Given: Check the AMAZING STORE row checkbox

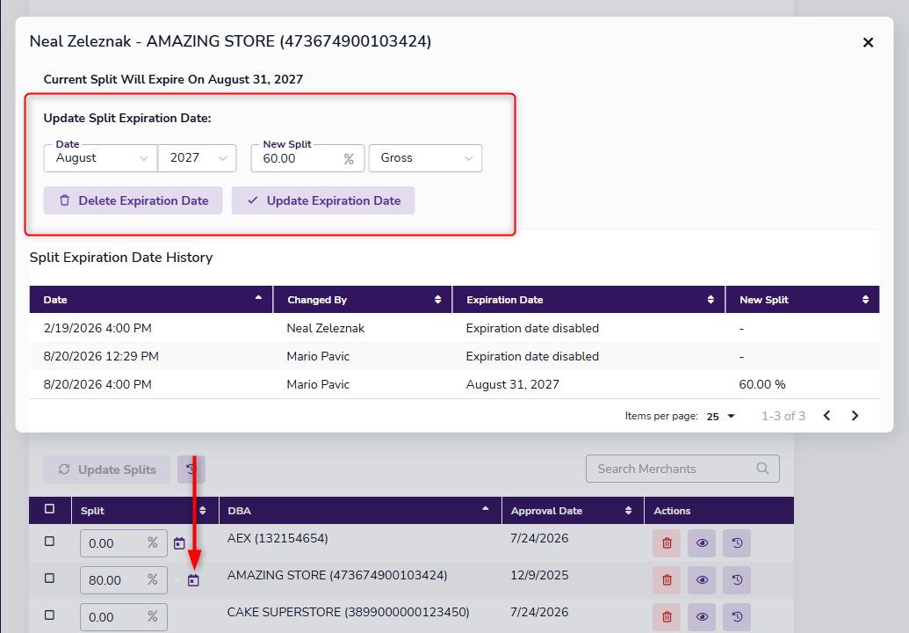Looking at the screenshot, I should (x=50, y=578).
